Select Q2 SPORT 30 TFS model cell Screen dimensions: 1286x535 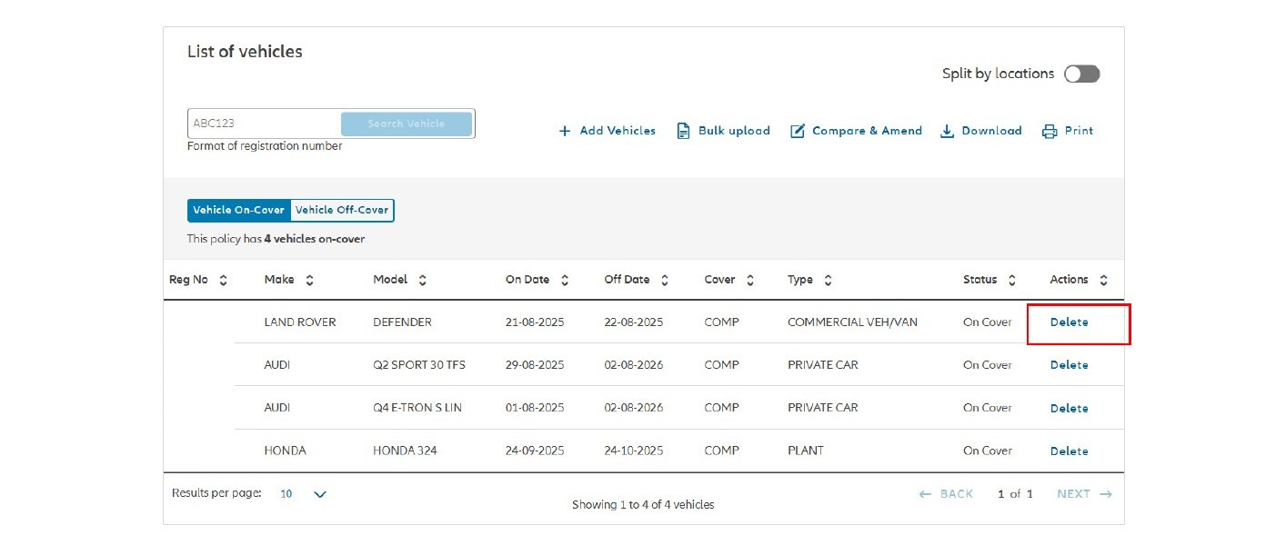[418, 365]
